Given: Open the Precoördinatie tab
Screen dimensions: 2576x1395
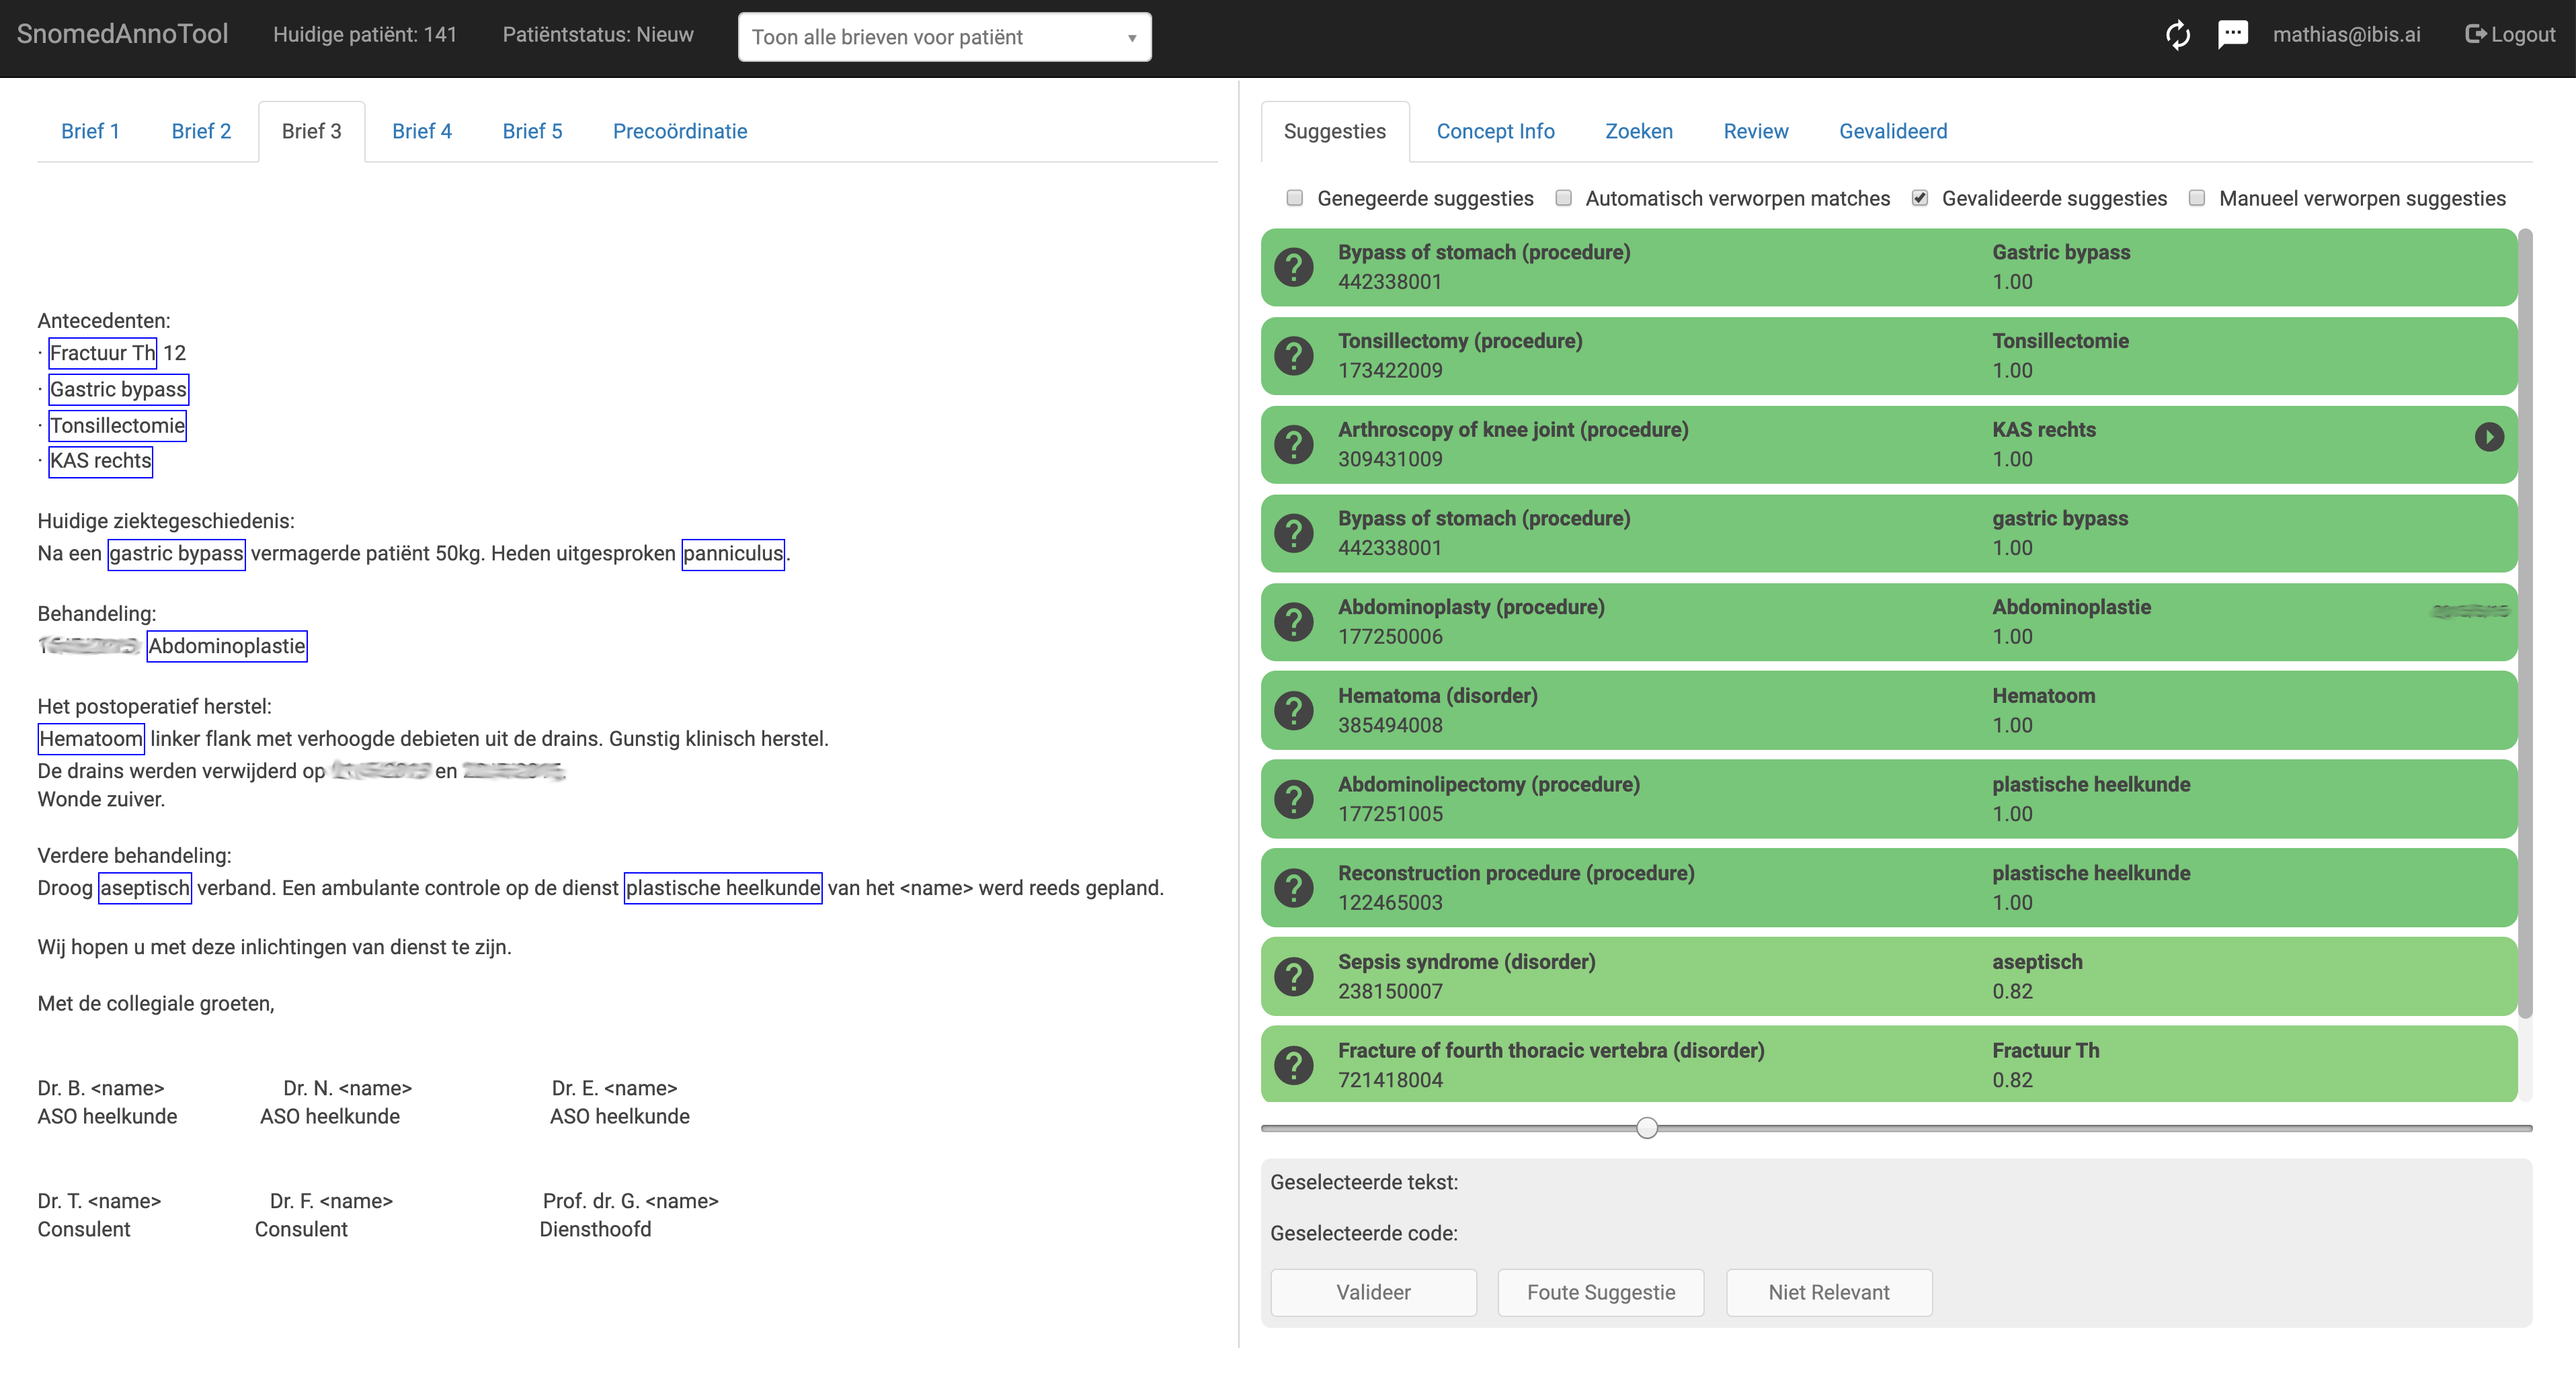Looking at the screenshot, I should 679,131.
